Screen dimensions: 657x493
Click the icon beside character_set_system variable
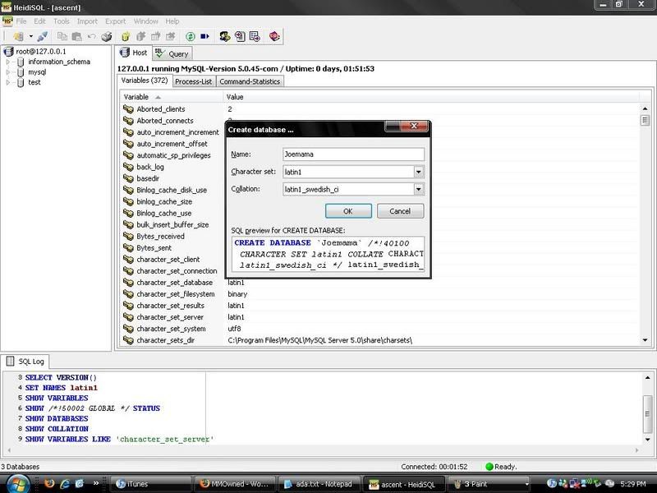click(128, 329)
